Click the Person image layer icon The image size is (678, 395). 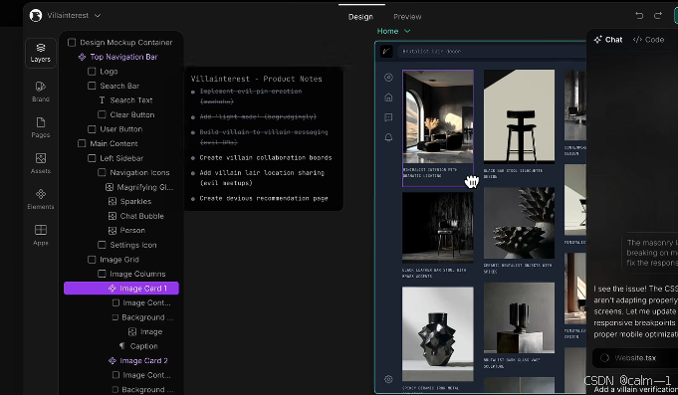[x=113, y=231]
